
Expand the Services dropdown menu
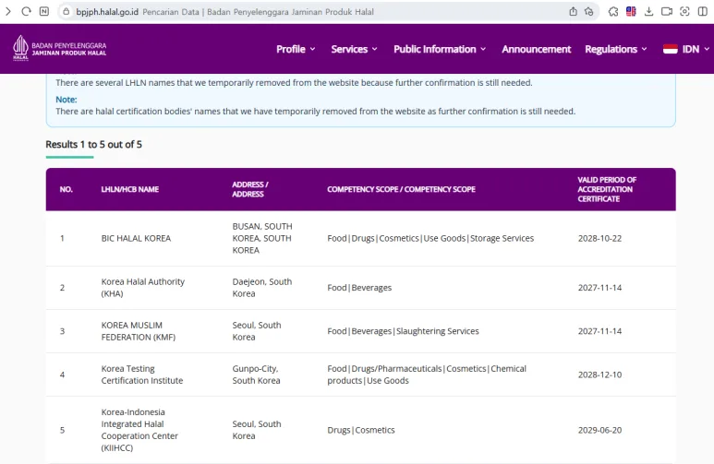tap(355, 49)
